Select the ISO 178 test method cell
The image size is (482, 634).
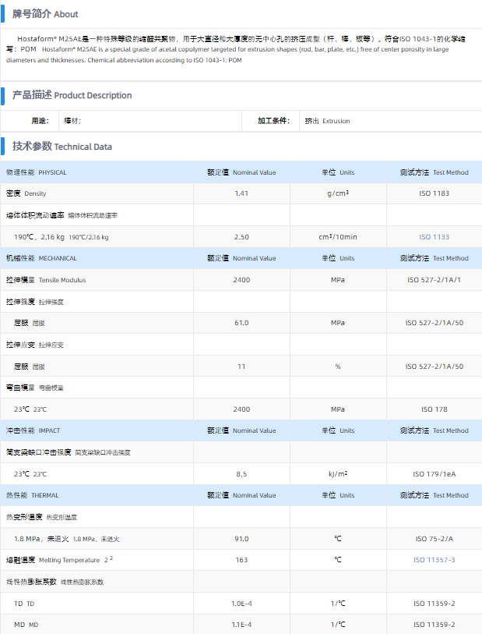pyautogui.click(x=435, y=409)
